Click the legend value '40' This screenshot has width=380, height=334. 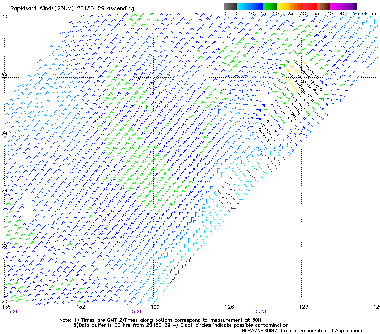coord(330,14)
